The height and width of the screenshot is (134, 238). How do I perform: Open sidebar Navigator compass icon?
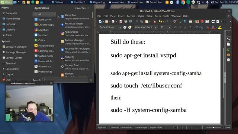(x=228, y=60)
